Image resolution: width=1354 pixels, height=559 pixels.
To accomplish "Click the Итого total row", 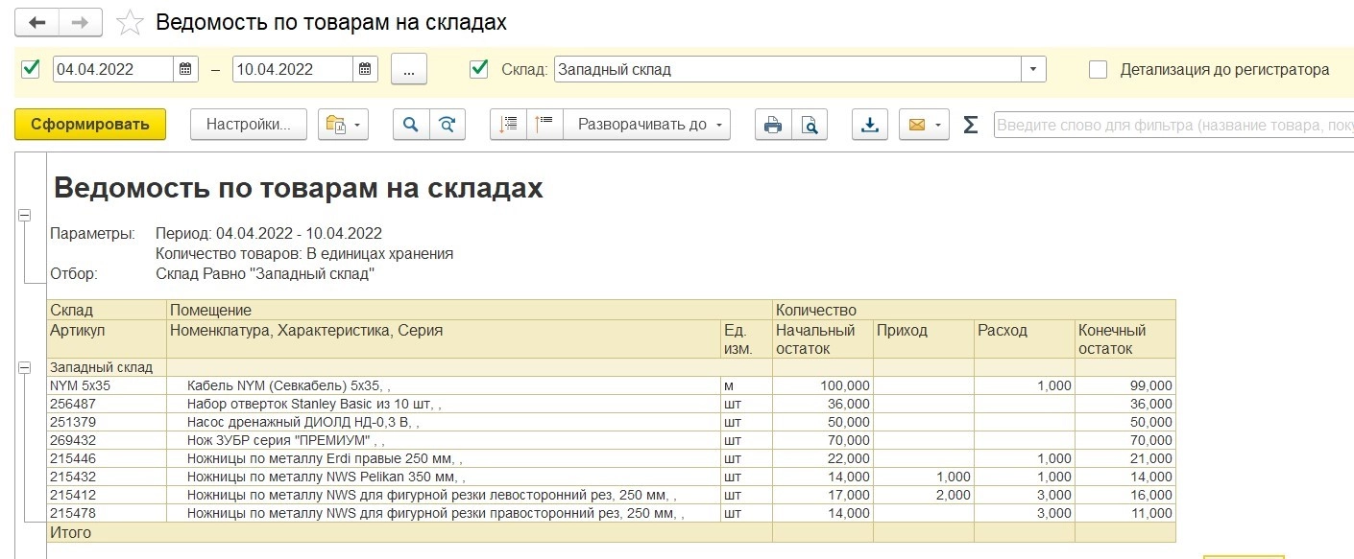I will (611, 532).
